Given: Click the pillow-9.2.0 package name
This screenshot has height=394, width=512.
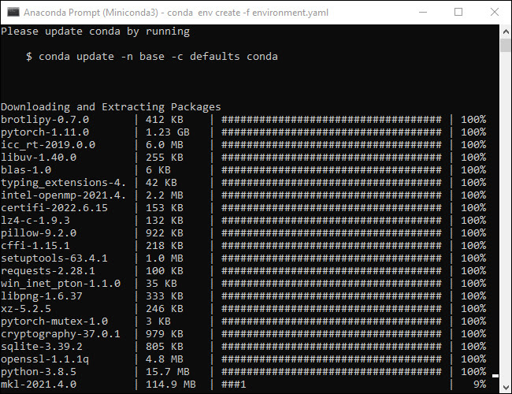Looking at the screenshot, I should [39, 233].
